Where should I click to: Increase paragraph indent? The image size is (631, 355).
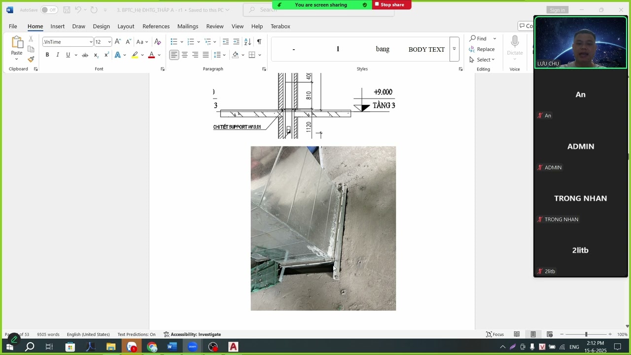pos(236,42)
